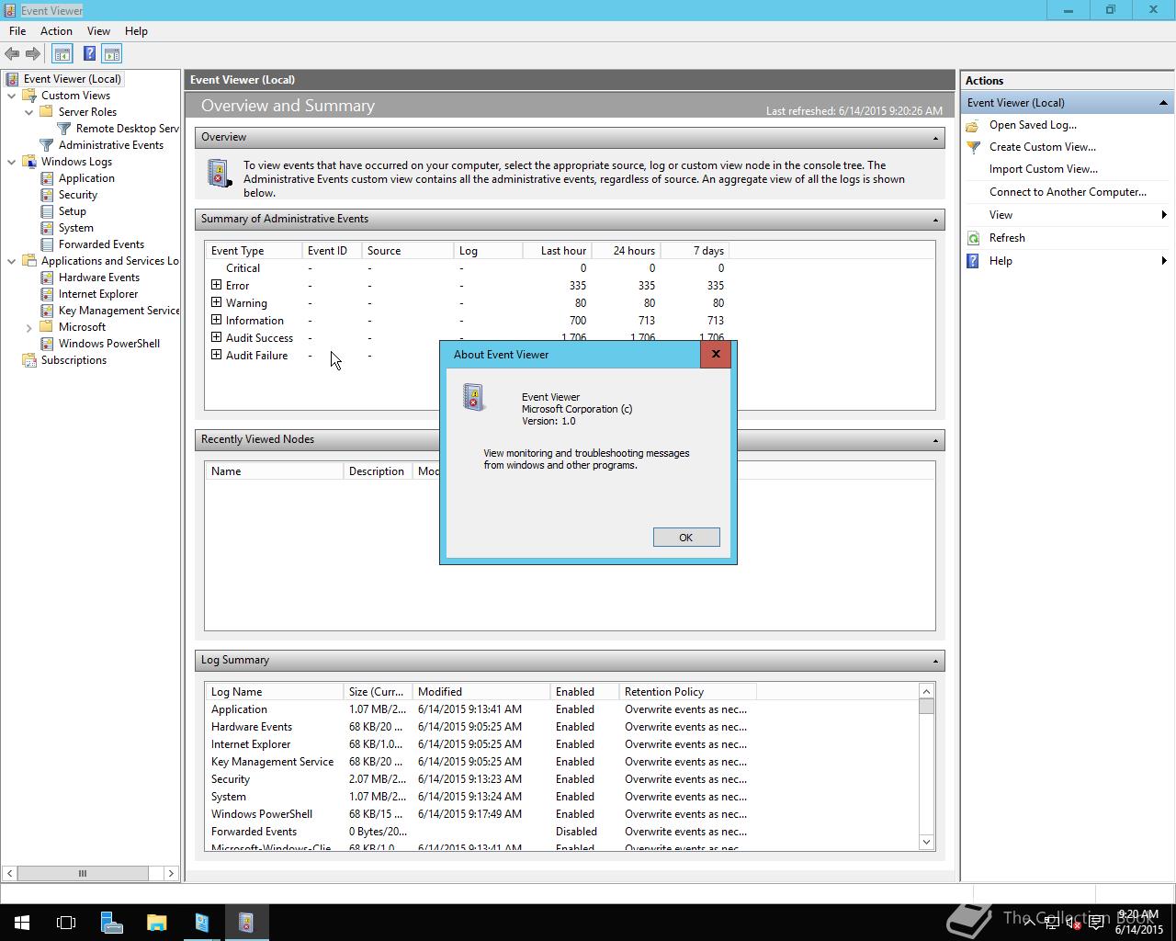Click Create Custom View funnel icon
This screenshot has width=1176, height=941.
(973, 147)
